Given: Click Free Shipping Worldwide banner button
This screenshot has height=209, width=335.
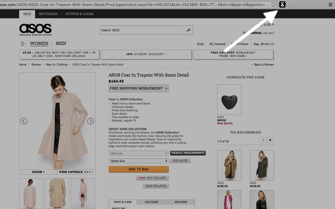Looking at the screenshot, I should tap(138, 88).
